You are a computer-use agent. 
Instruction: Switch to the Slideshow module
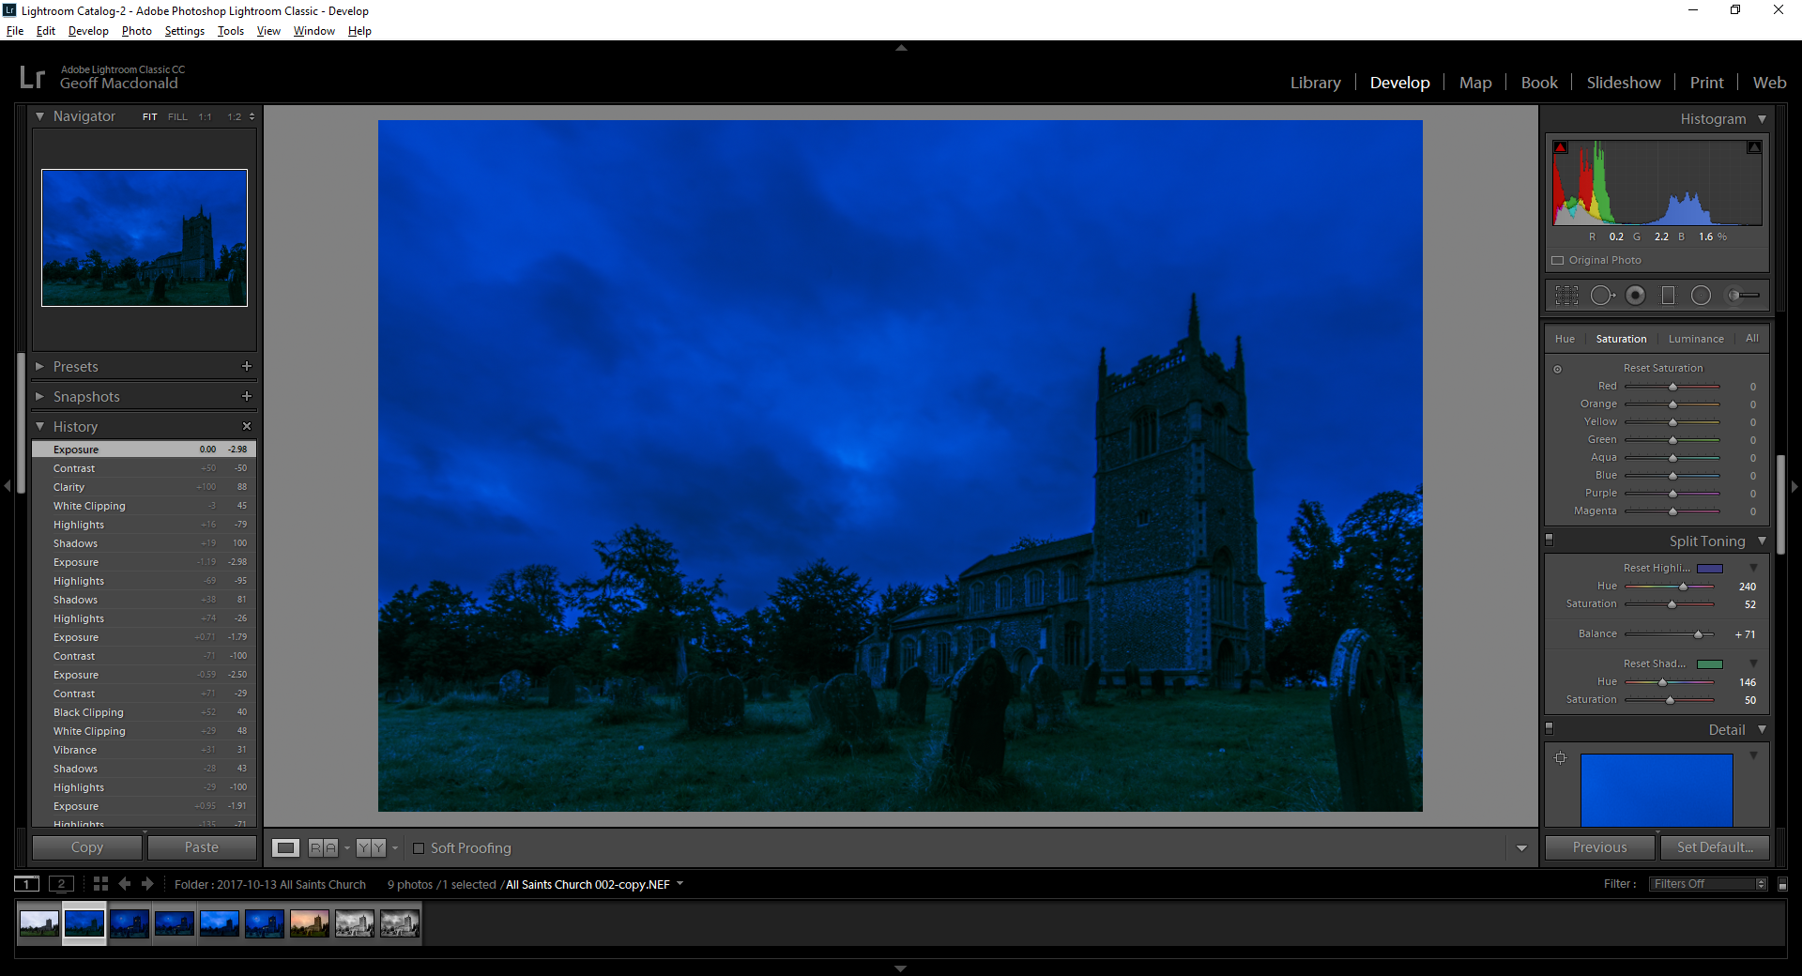coord(1623,83)
